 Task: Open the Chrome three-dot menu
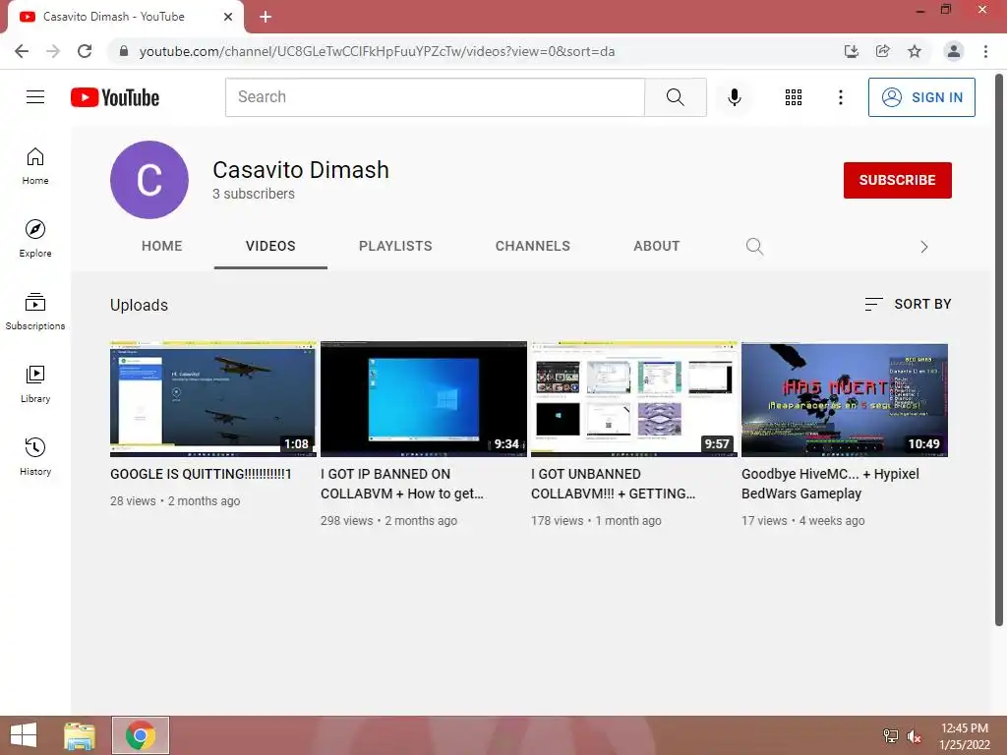point(985,51)
